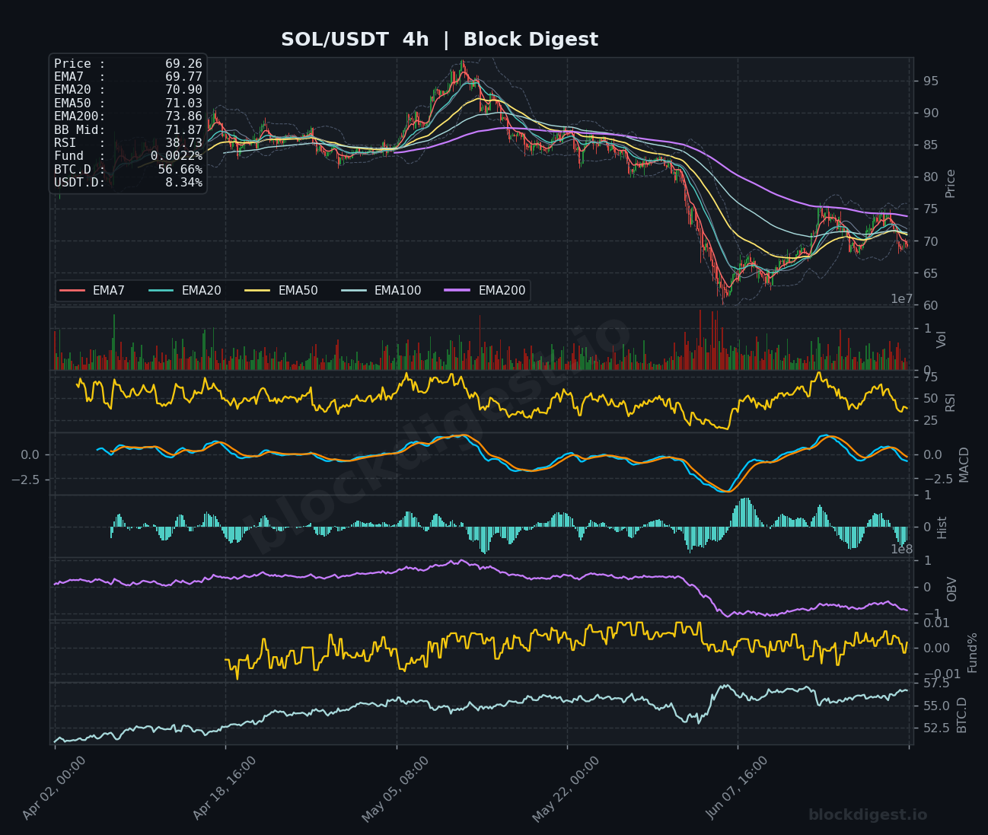Click the yellow EMA50 legend line swatch
Viewport: 988px width, 835px height.
point(257,291)
